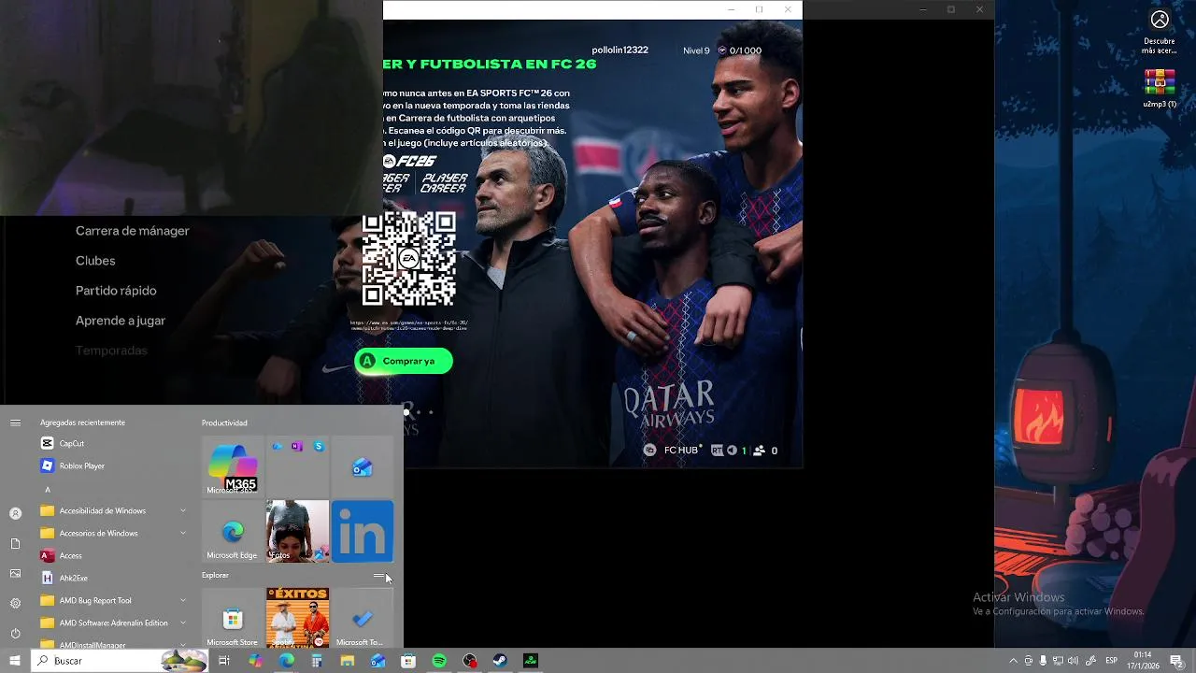Screen dimensions: 1196x673
Task: Select Temporadas in the game menu
Action: [x=111, y=351]
